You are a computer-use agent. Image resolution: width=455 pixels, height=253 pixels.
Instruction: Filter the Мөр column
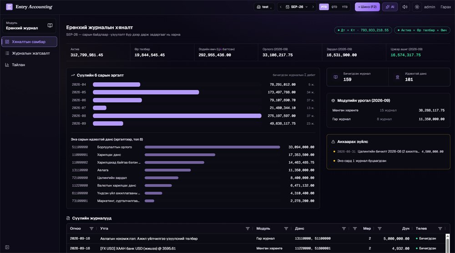pyautogui.click(x=354, y=228)
